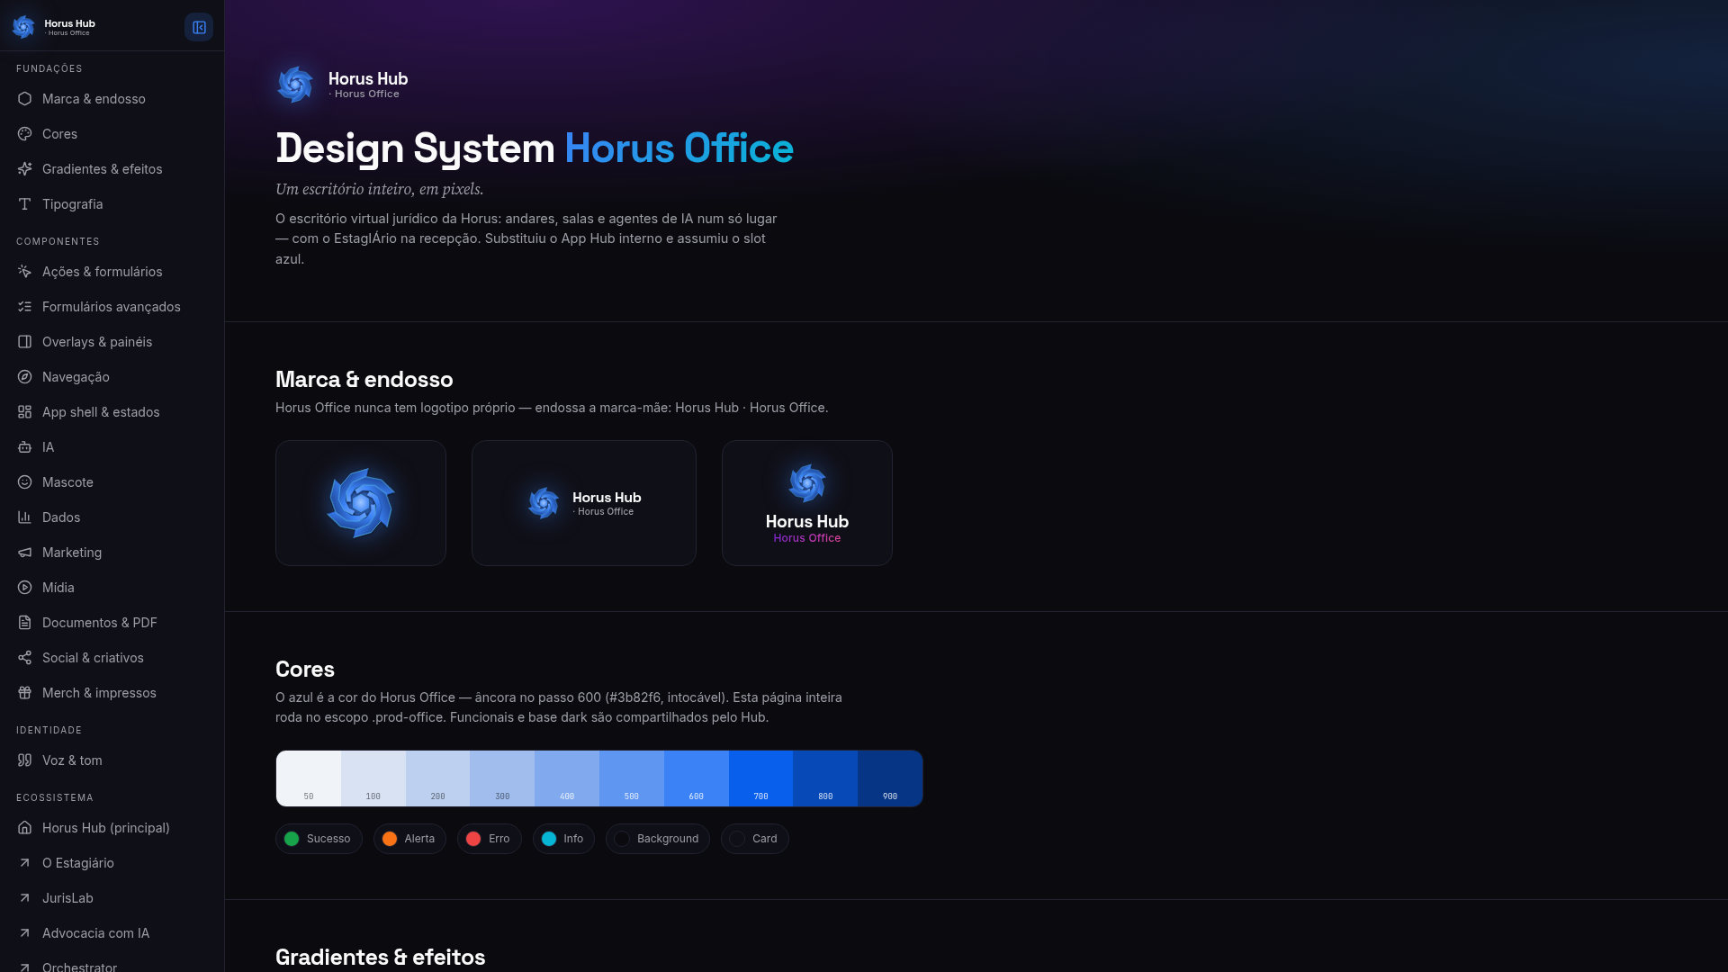Go to Marca & endosso section
The width and height of the screenshot is (1728, 972).
point(112,99)
